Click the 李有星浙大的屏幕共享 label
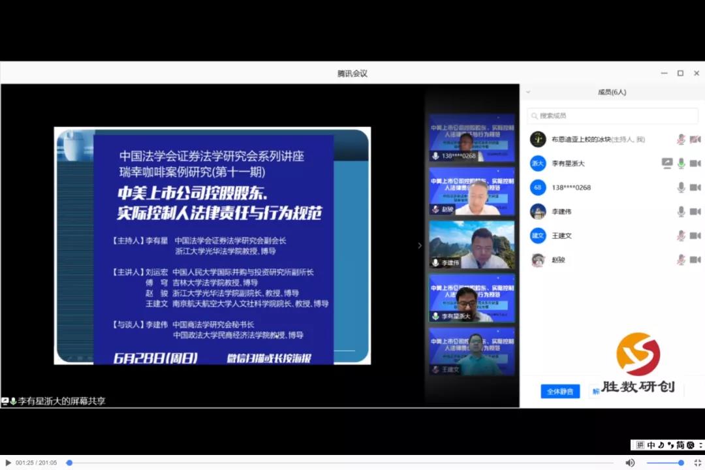The width and height of the screenshot is (705, 470). tap(61, 401)
